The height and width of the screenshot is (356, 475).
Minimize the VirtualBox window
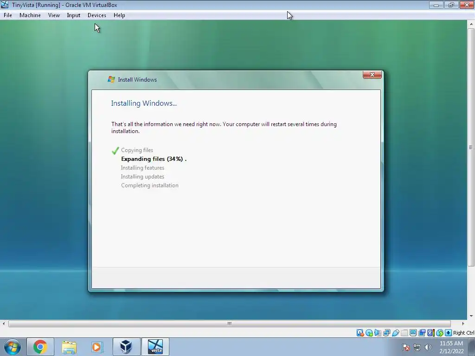coord(436,5)
